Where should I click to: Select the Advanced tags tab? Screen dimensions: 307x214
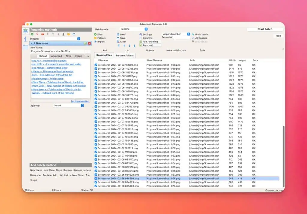56,56
